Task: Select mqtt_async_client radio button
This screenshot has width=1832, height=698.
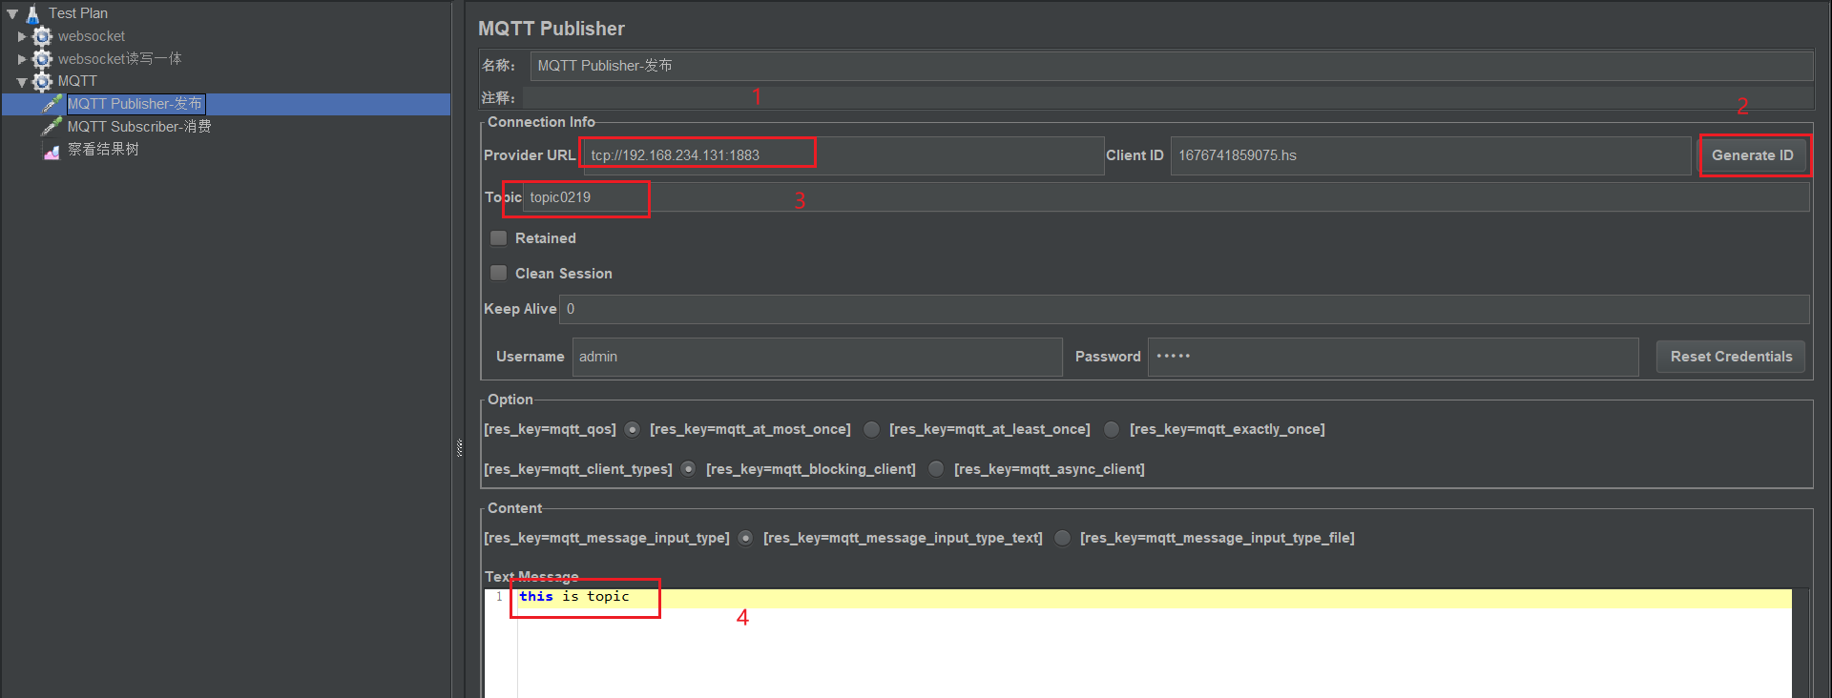Action: coord(936,469)
